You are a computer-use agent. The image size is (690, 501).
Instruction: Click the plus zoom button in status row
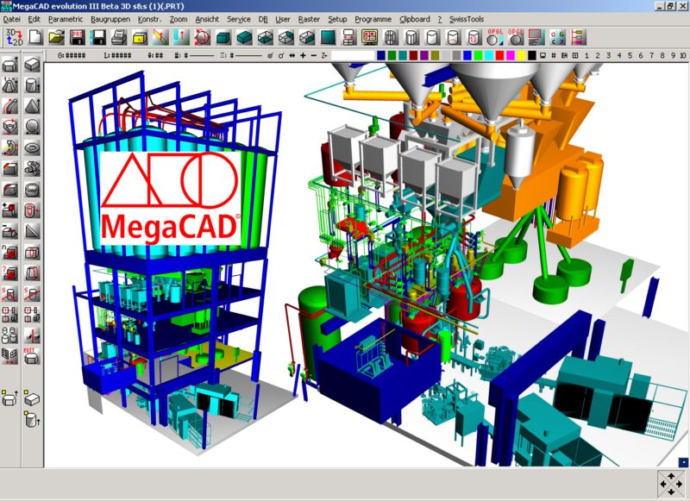tap(302, 55)
